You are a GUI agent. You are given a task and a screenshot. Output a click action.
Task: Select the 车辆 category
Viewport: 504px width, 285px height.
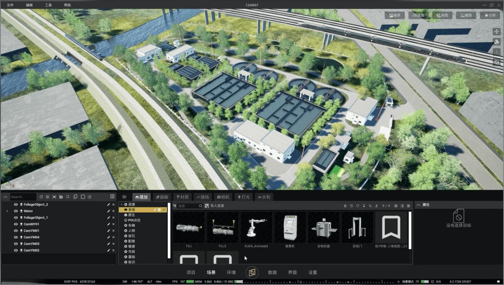131,225
